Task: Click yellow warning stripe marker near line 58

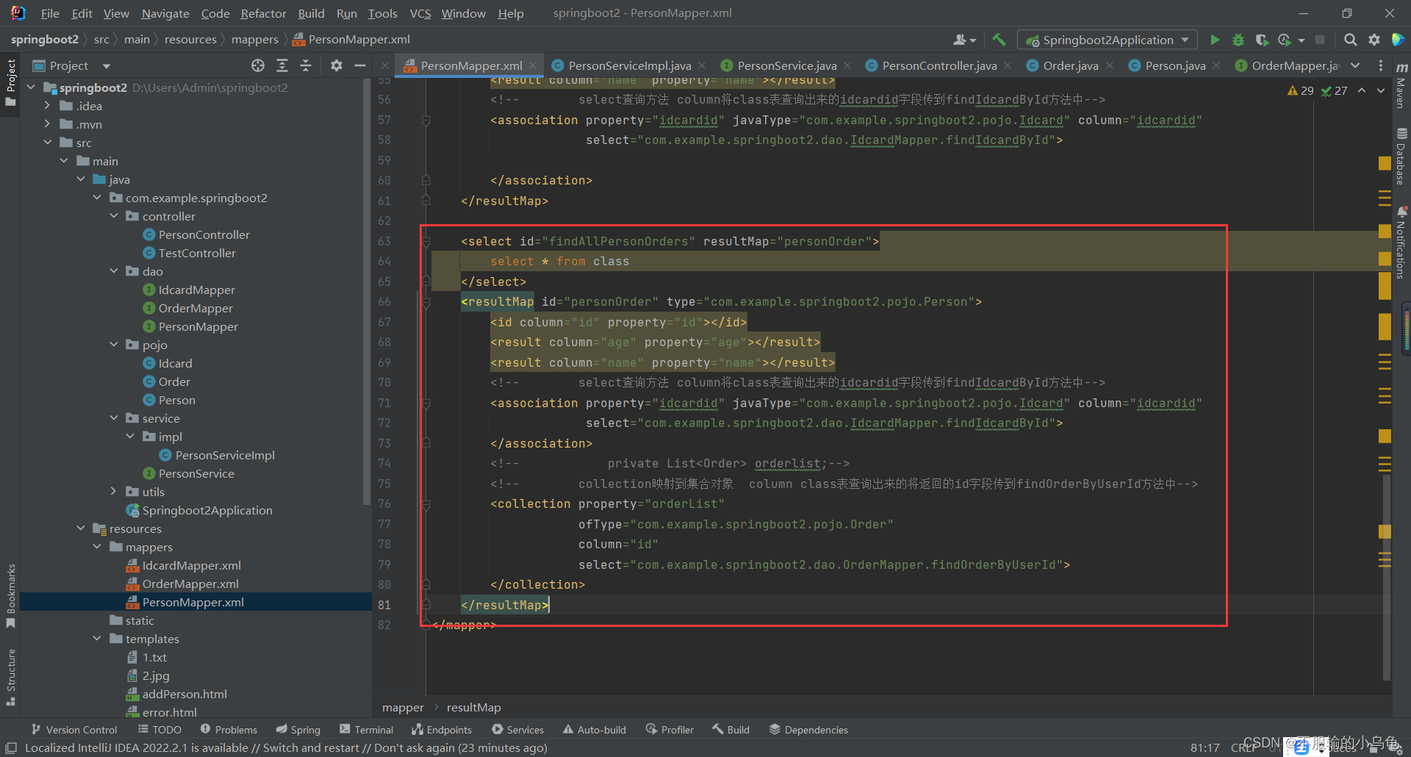Action: [1385, 162]
